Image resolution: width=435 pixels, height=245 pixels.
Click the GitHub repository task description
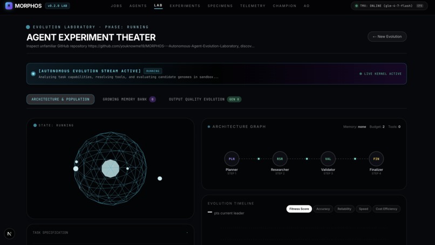(x=140, y=46)
